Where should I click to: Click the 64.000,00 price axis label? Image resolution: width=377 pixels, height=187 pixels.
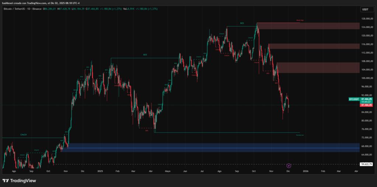[x=367, y=155]
